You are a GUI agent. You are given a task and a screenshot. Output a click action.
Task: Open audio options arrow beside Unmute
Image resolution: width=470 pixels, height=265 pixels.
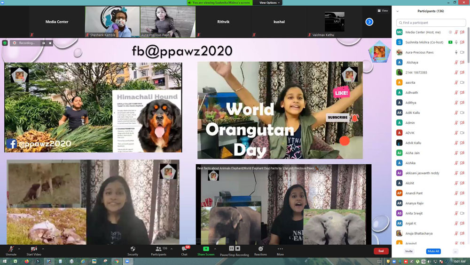coord(19,249)
